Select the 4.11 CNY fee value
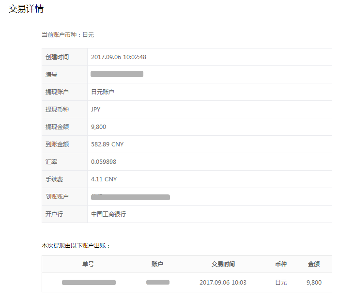355x303 pixels. (x=104, y=179)
